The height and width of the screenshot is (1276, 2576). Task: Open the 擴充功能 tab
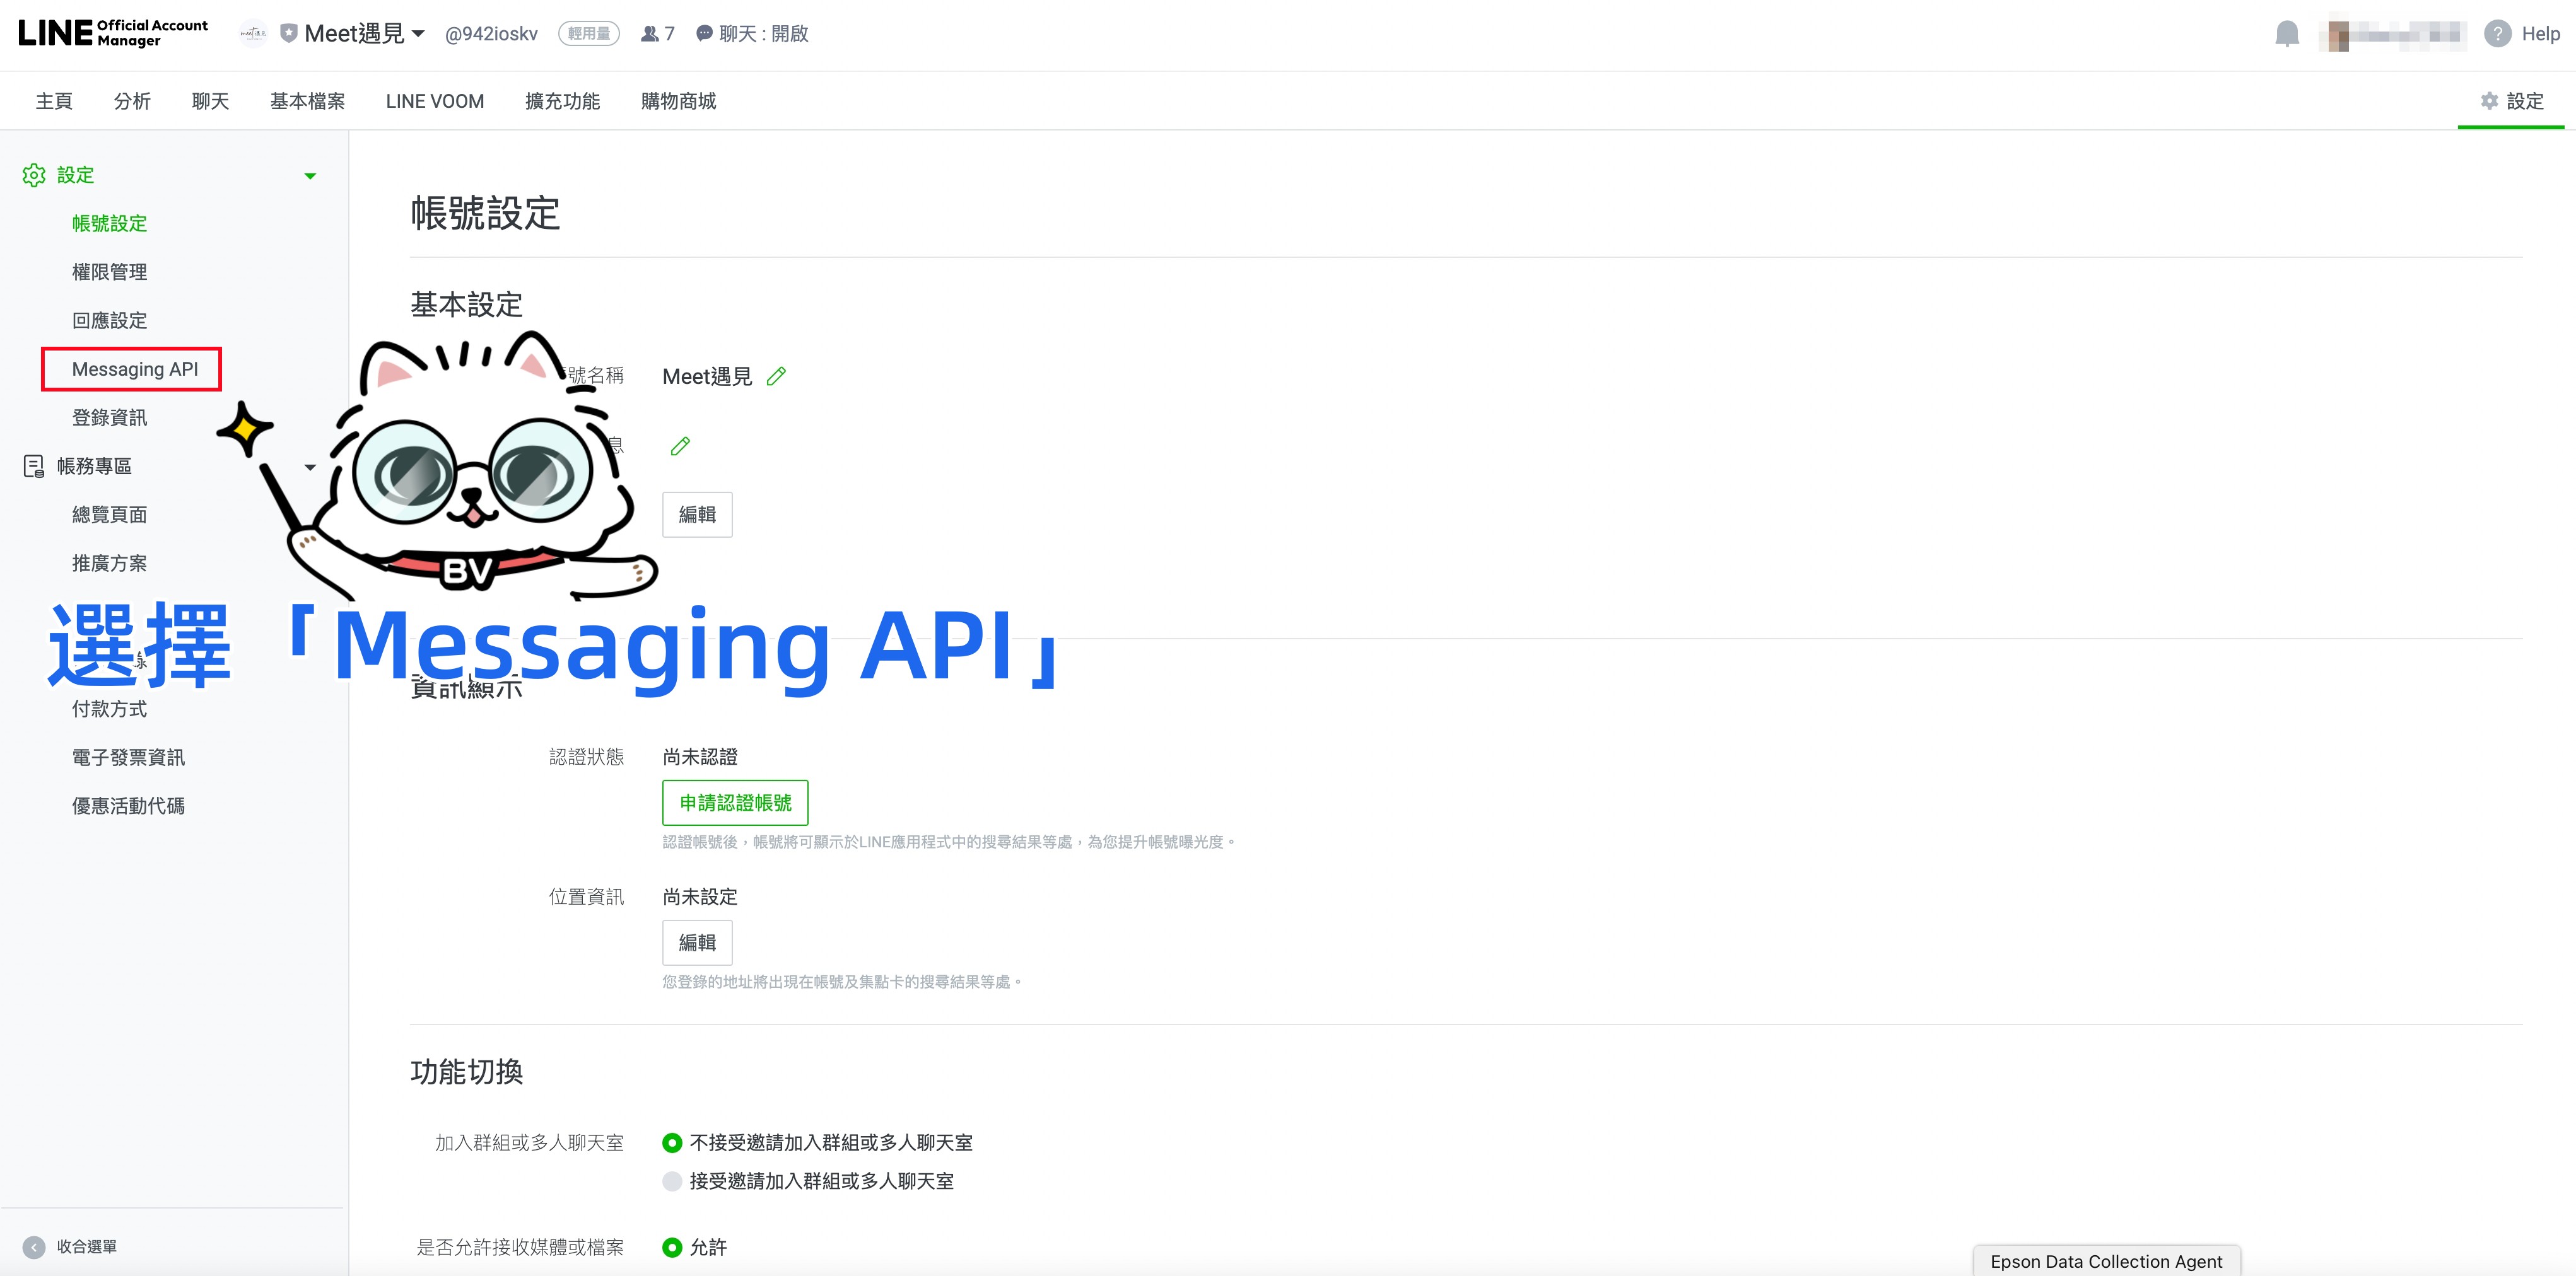coord(562,101)
